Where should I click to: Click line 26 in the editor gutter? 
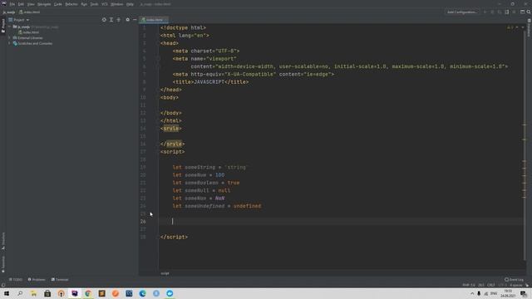[x=143, y=222]
